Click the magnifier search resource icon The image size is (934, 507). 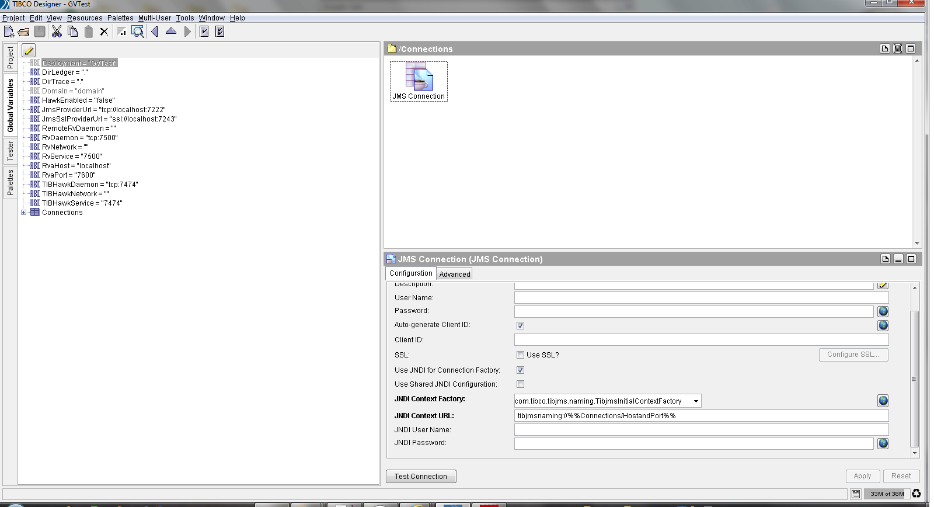(x=138, y=32)
